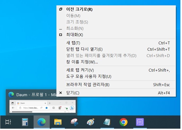Click the new tab plus in preview
This screenshot has height=130, width=182.
(49, 103)
